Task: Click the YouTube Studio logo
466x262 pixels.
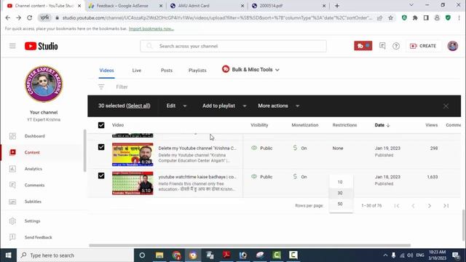Action: click(42, 46)
